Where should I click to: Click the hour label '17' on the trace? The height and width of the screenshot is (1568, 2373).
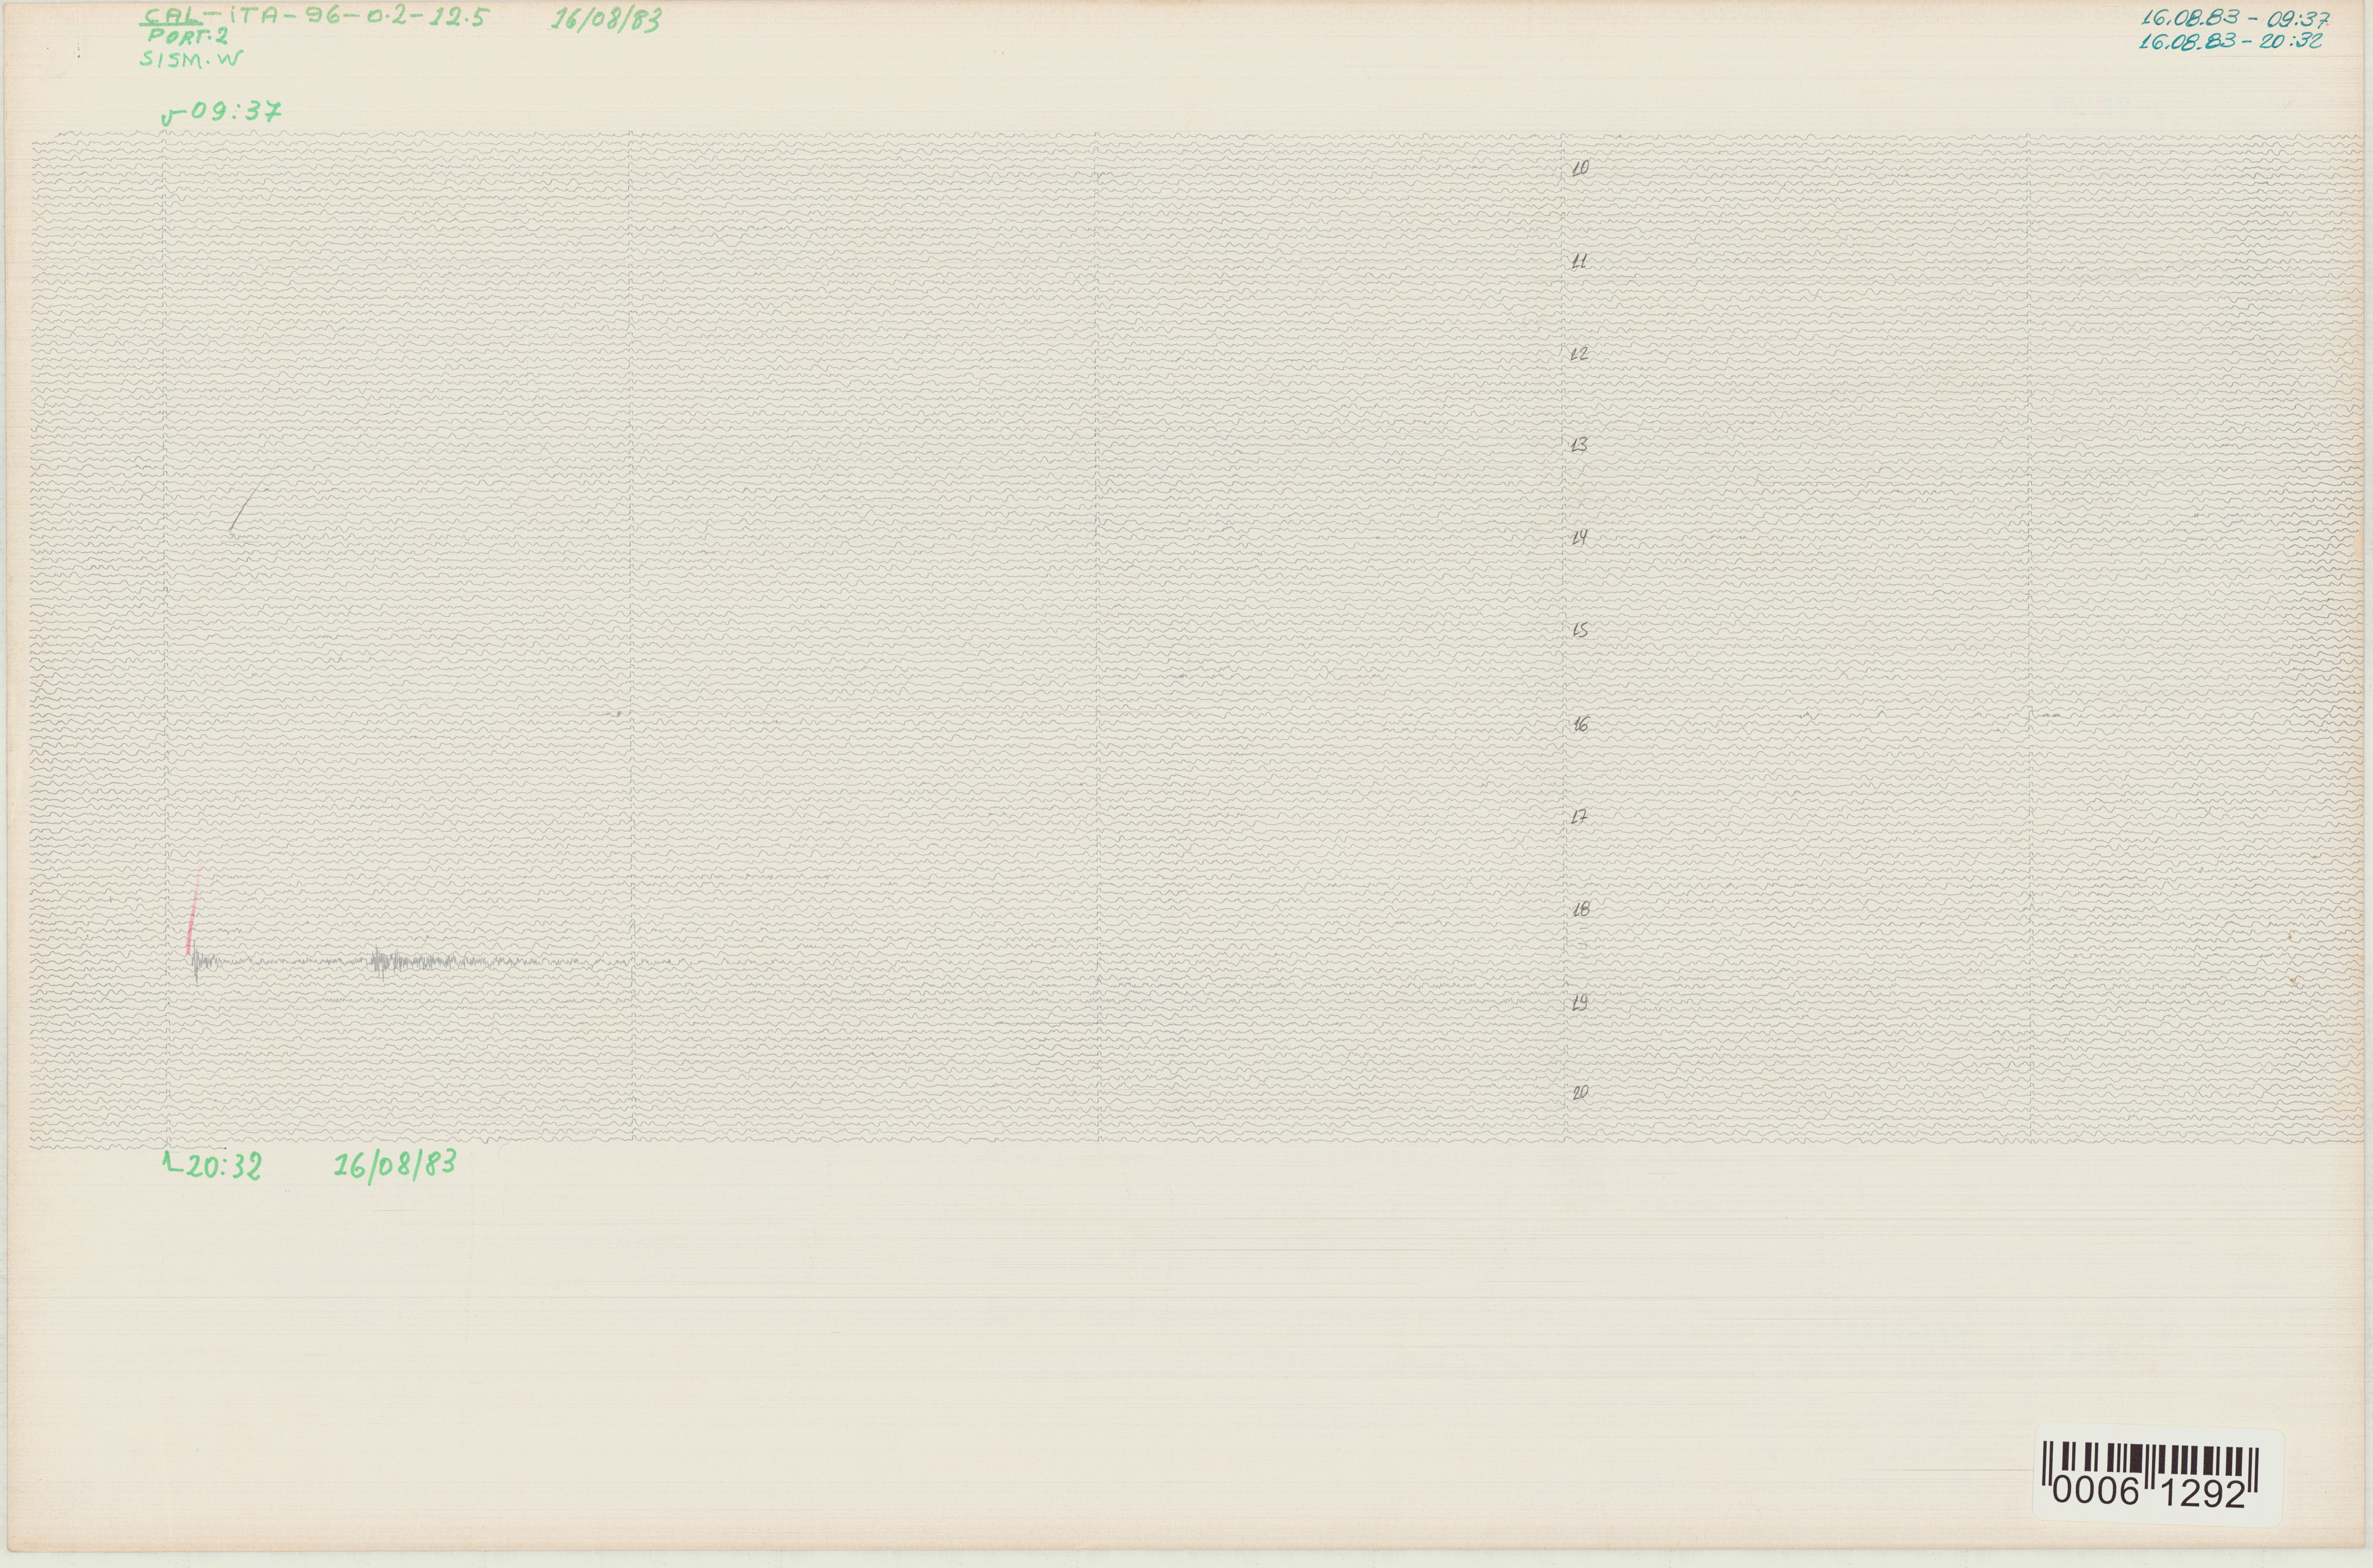pos(1580,817)
